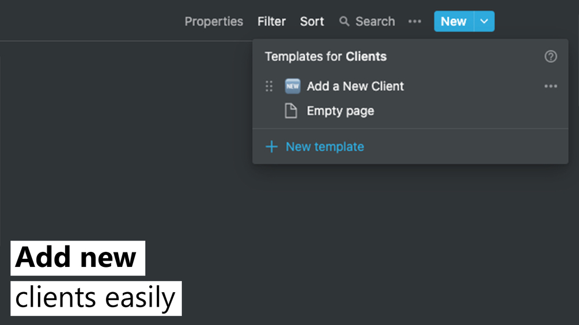Click the Add new caption text
The width and height of the screenshot is (579, 325).
click(x=77, y=258)
